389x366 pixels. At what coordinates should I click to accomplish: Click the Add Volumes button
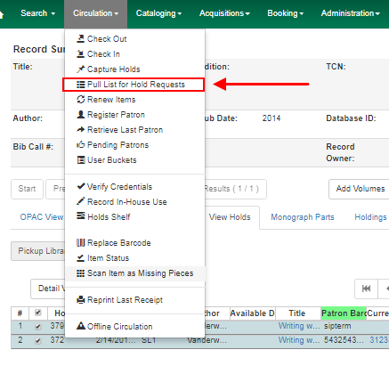(361, 189)
